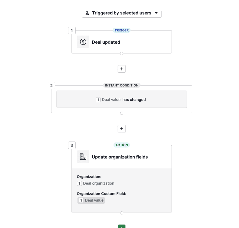Open the Triggered by selected users dropdown
239x228 pixels.
coord(122,13)
